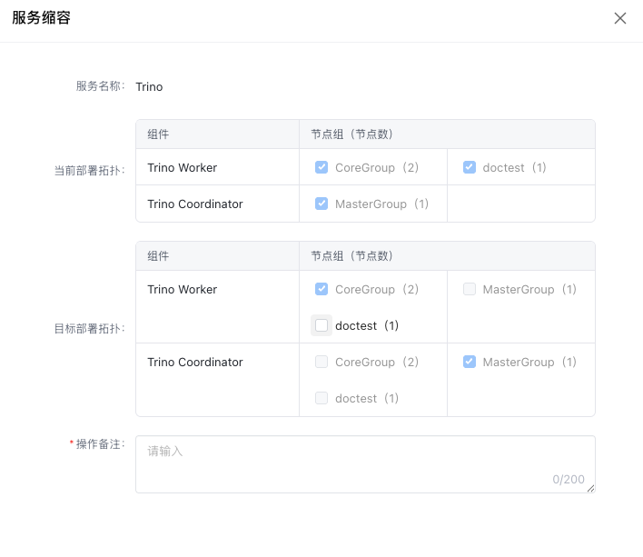This screenshot has height=557, width=643.
Task: Focus the 操作备注 text area
Action: point(365,464)
